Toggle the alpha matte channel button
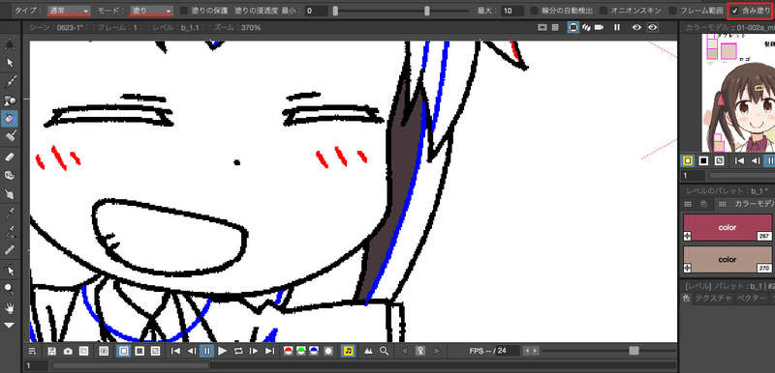The width and height of the screenshot is (775, 373). click(328, 351)
